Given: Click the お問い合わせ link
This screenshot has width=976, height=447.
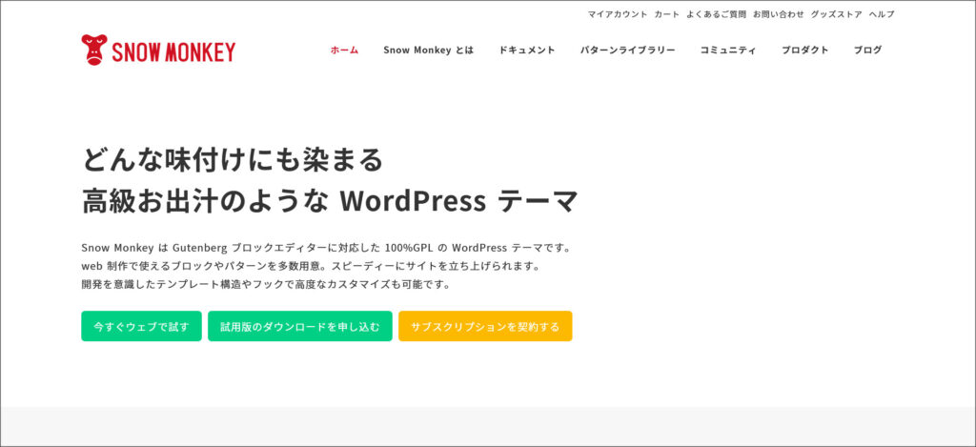Looking at the screenshot, I should point(778,14).
